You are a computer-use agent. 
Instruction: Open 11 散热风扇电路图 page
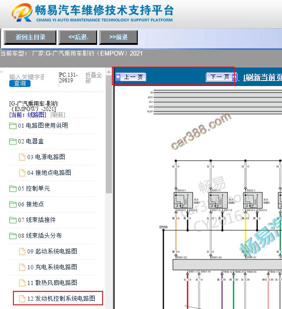(x=52, y=283)
